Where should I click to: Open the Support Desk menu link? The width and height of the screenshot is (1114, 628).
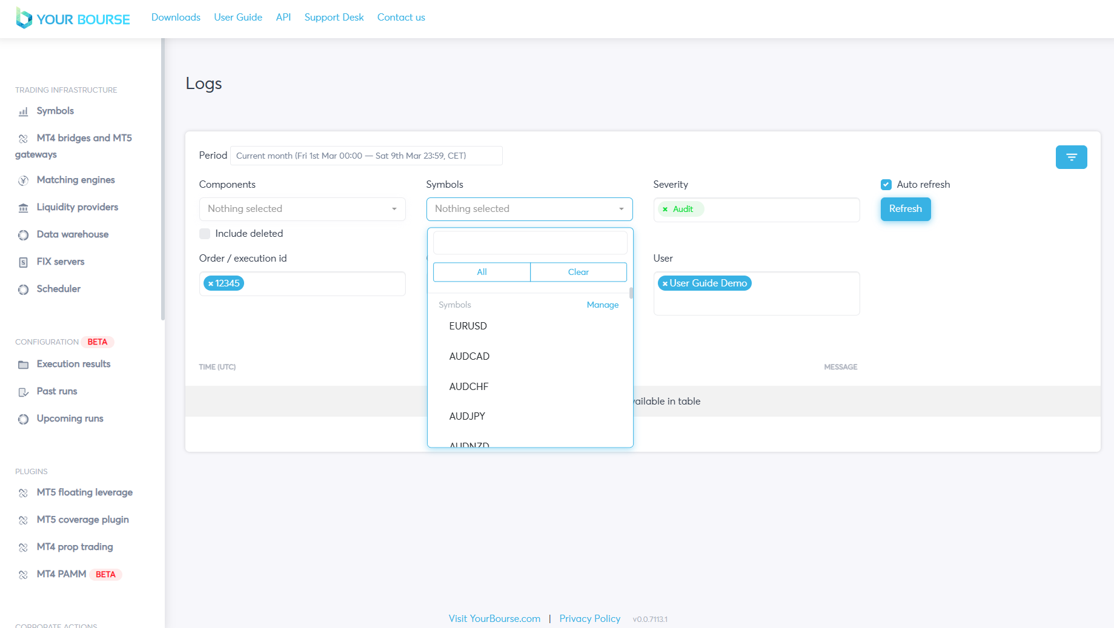pyautogui.click(x=334, y=18)
